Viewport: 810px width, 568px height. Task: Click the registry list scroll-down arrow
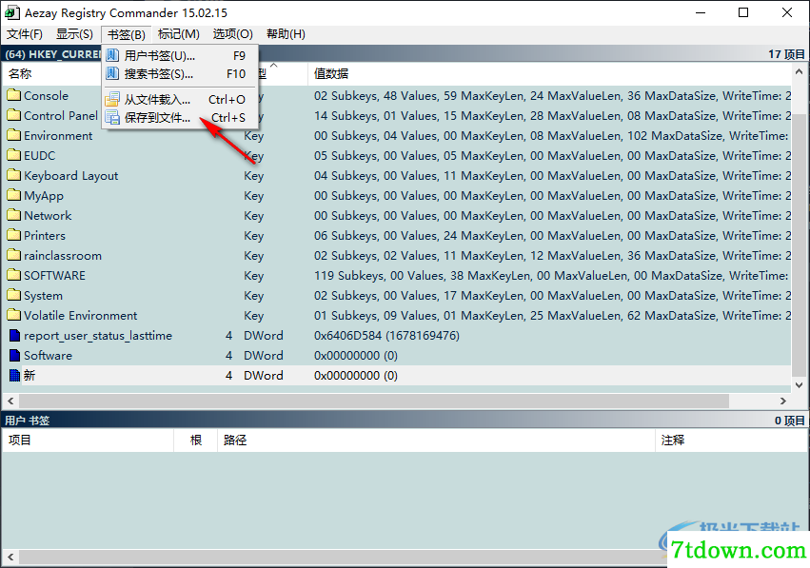(x=799, y=384)
